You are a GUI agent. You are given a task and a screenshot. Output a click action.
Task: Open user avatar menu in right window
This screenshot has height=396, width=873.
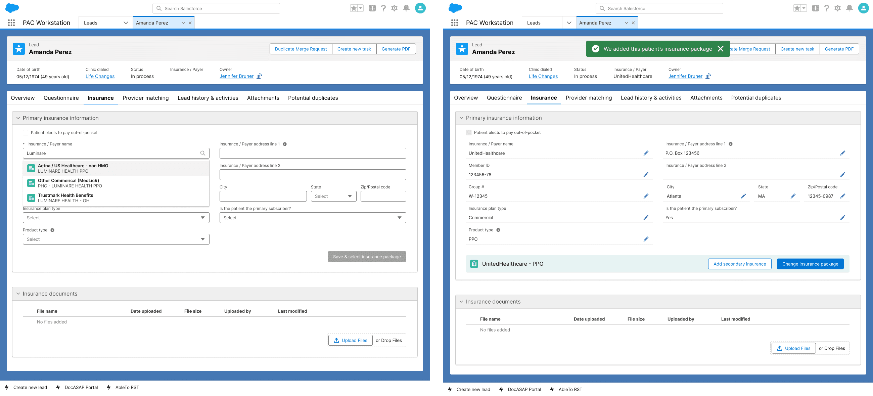point(864,8)
